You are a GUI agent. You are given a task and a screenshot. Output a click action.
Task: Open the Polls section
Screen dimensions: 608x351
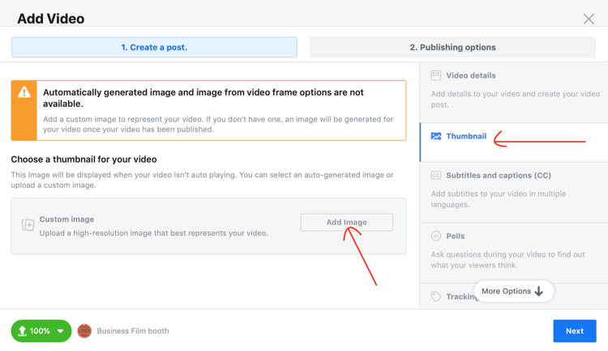point(514,252)
